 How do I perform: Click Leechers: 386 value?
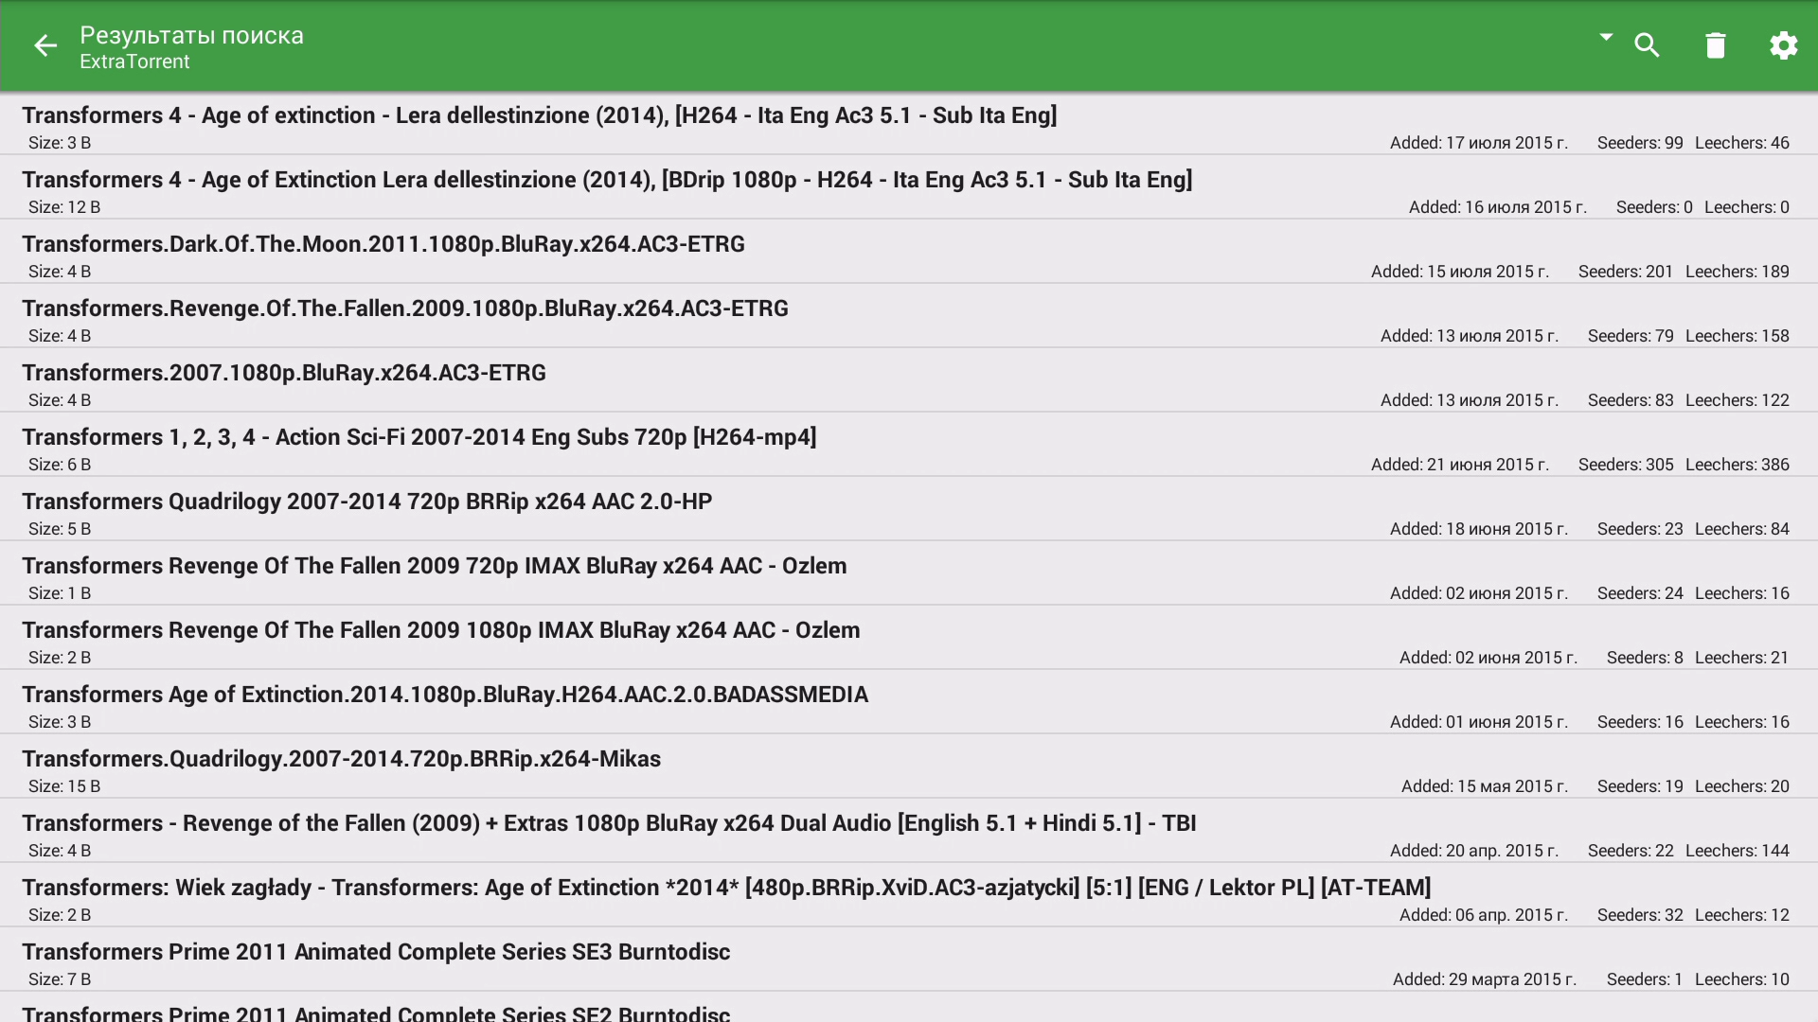tap(1738, 465)
